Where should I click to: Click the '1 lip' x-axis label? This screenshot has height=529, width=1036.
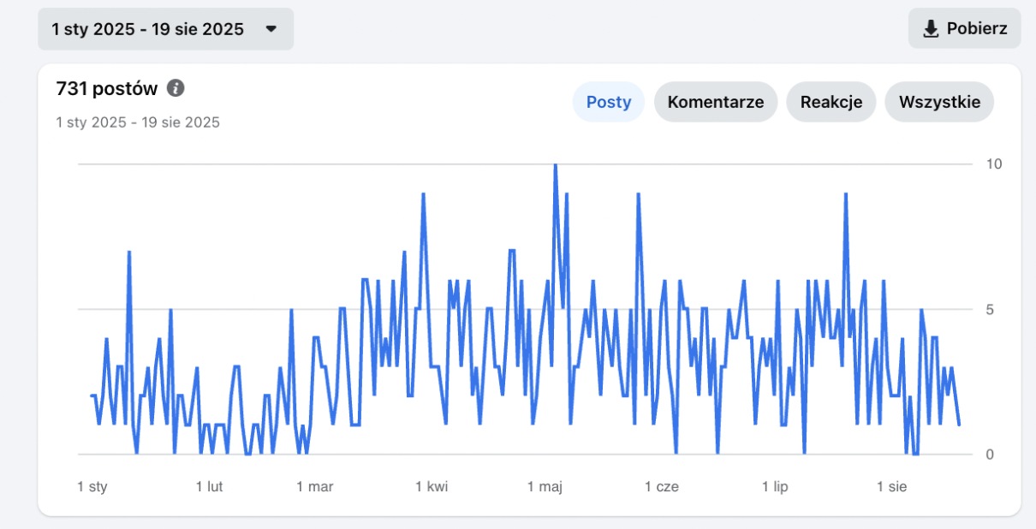tap(775, 486)
